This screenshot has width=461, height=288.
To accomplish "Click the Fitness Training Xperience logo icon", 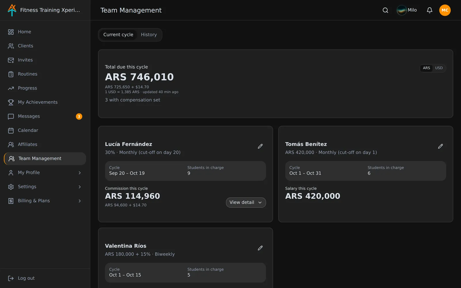I will [x=12, y=10].
